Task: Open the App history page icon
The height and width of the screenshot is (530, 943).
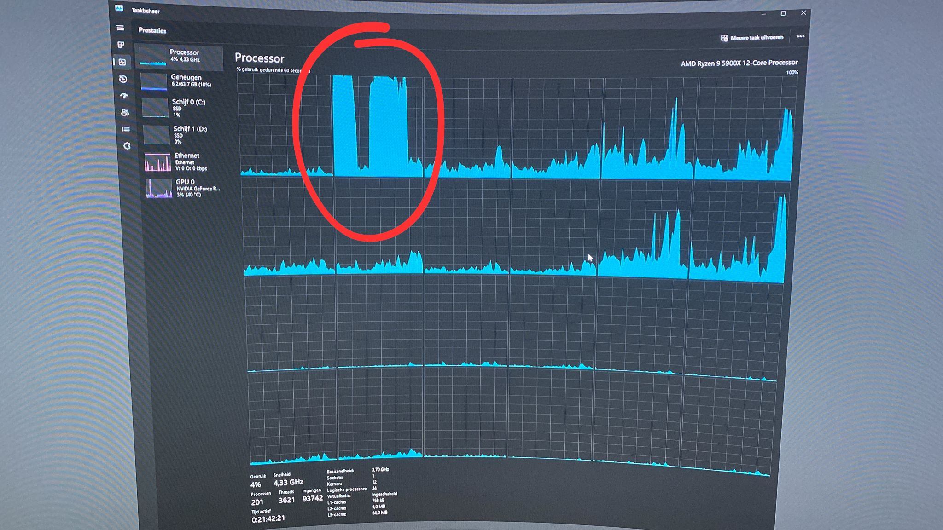Action: [123, 79]
